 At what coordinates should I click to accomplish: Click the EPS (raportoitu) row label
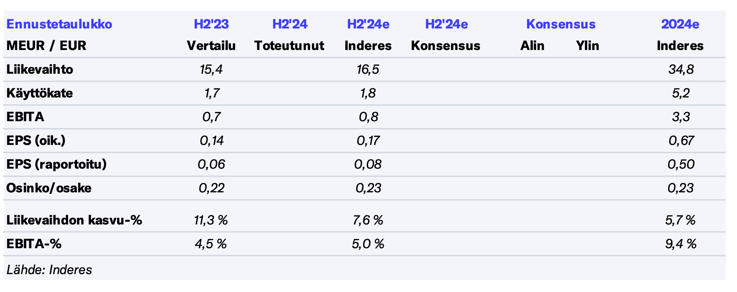[57, 164]
